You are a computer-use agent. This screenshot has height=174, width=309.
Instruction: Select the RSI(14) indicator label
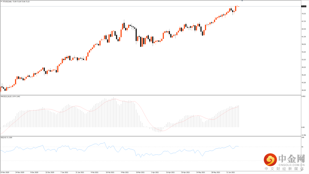pos(3,137)
